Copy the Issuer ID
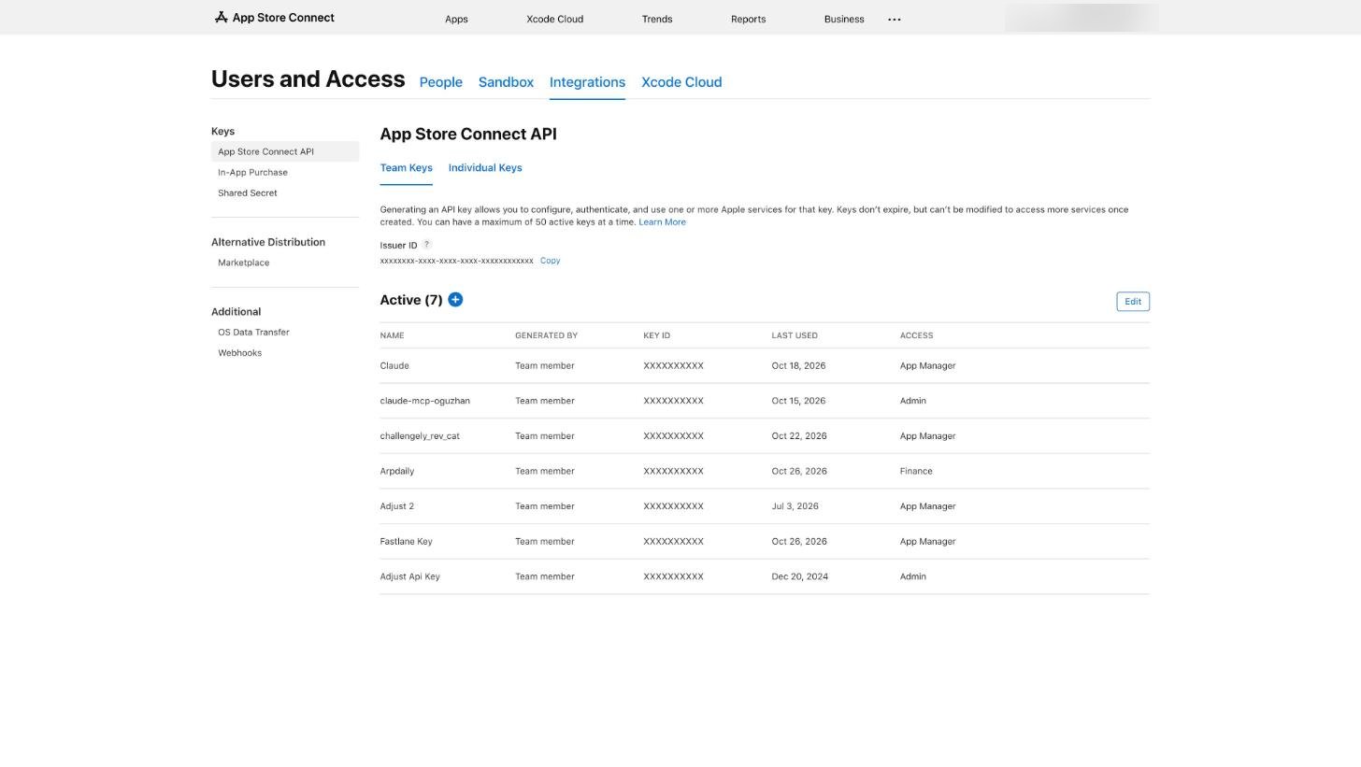 pyautogui.click(x=550, y=261)
